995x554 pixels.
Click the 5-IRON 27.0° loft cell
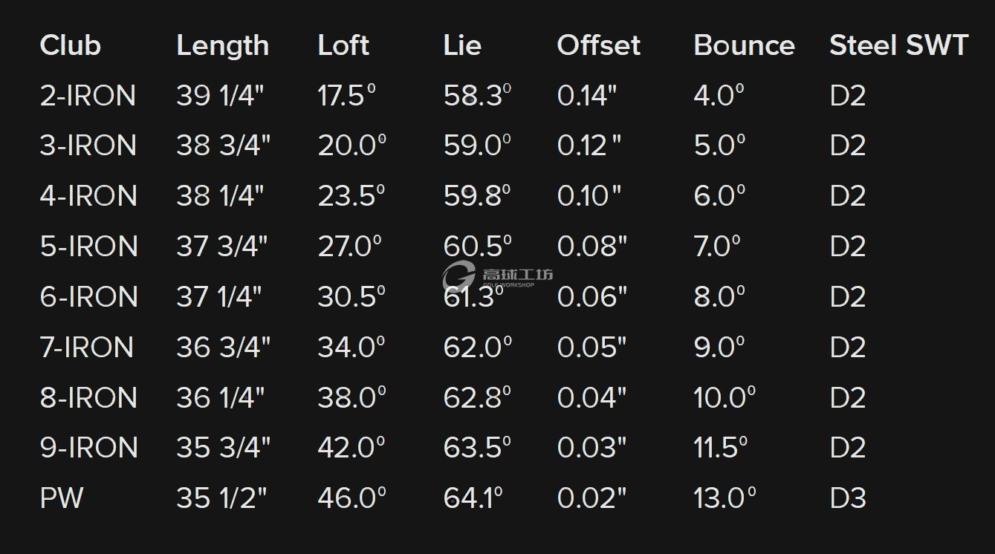click(349, 247)
